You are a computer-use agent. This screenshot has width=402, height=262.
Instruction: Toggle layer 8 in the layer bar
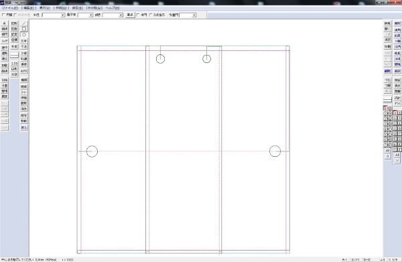tap(389, 109)
